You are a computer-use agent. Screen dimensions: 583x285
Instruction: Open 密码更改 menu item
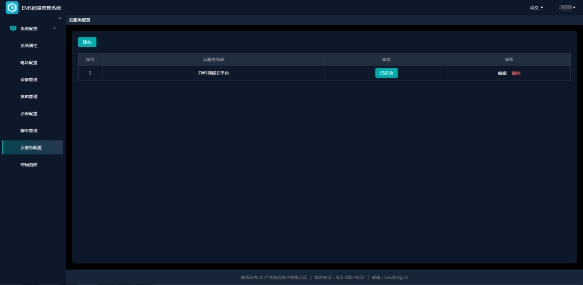[x=29, y=165]
